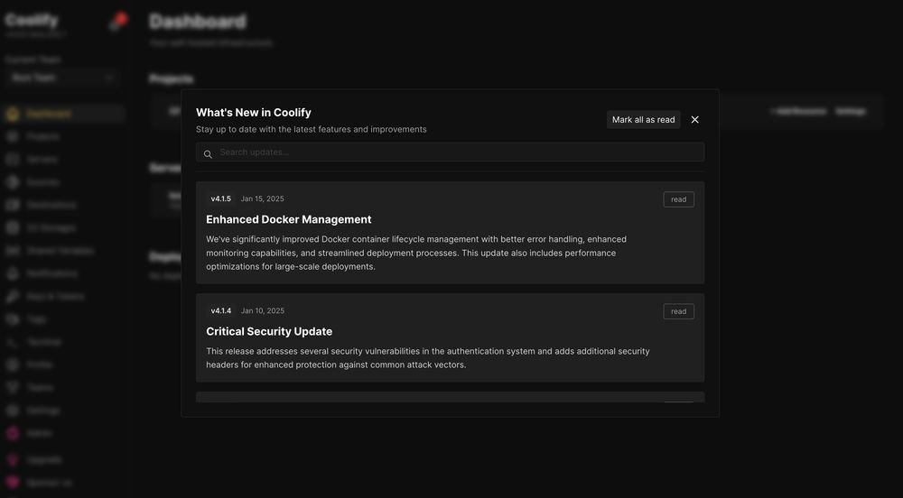
Task: Click the What's New in Coolify title
Action: 254,113
